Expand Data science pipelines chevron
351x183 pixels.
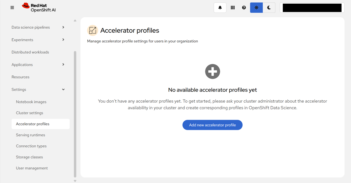coord(63,27)
